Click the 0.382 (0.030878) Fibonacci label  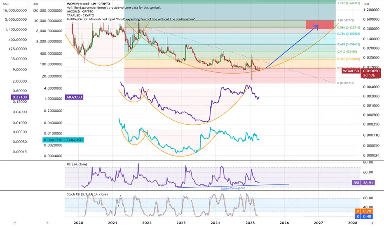349,59
